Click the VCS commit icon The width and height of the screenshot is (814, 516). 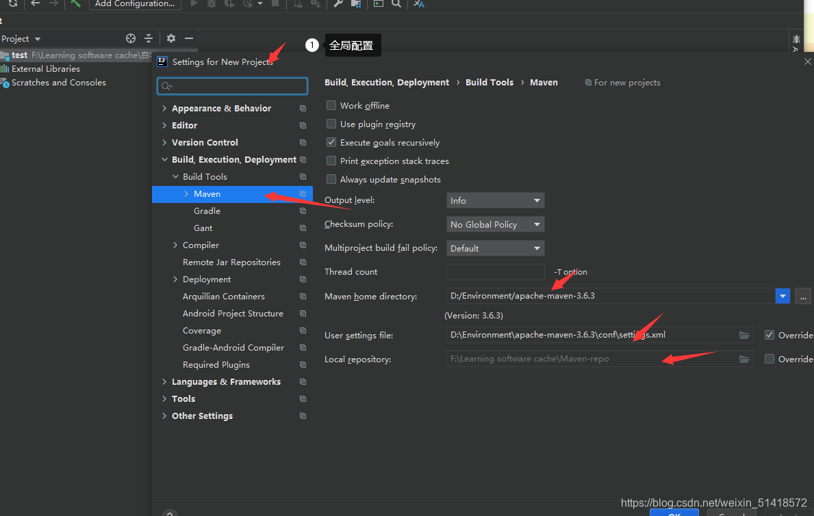(316, 3)
